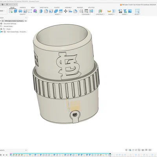Click the blue Insert icon with green arrow
Viewport: 157px width, 157px height.
tap(125, 11)
